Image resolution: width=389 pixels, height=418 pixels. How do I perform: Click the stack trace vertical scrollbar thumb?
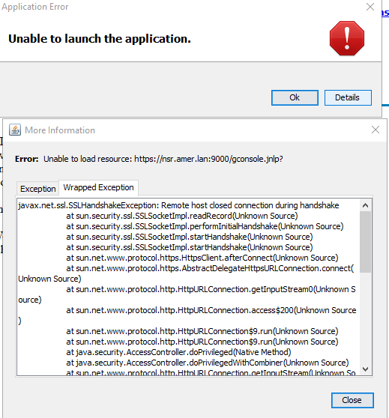click(x=365, y=242)
